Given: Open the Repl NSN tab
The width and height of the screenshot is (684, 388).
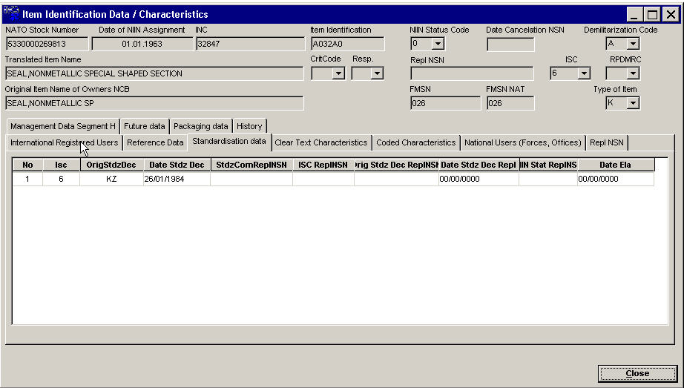Looking at the screenshot, I should pyautogui.click(x=607, y=142).
